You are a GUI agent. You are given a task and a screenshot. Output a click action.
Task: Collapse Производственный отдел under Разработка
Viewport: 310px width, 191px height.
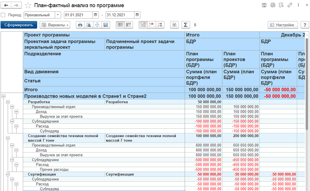click(12, 107)
